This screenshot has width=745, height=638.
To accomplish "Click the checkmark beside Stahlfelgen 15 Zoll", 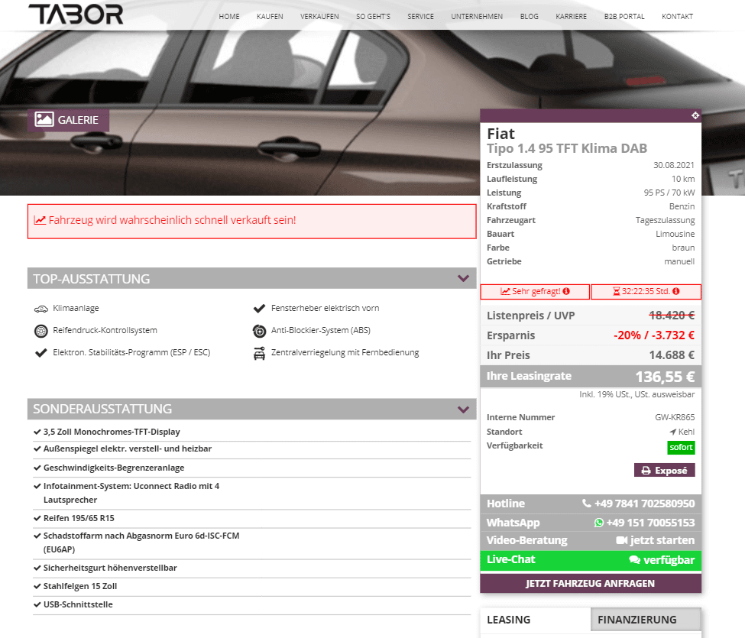I will click(37, 586).
